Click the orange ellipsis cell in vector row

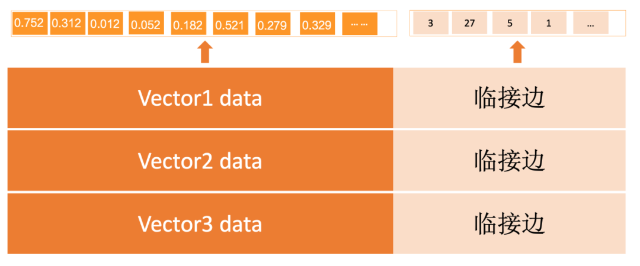360,23
